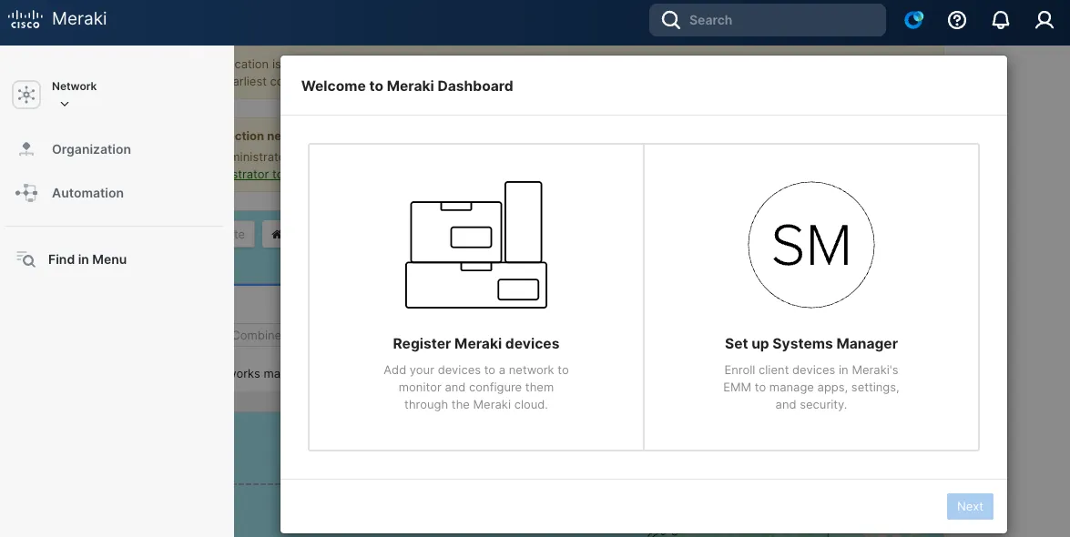Viewport: 1070px width, 537px height.
Task: Open help via the question mark icon
Action: click(x=956, y=19)
